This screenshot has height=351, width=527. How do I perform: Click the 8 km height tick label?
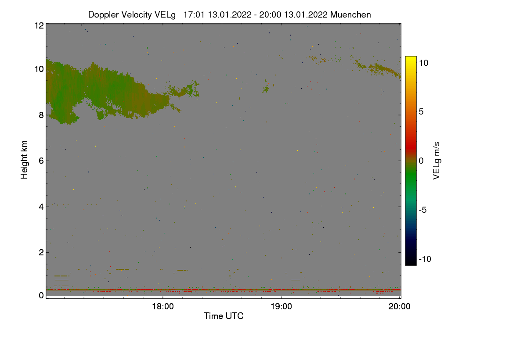pos(41,115)
